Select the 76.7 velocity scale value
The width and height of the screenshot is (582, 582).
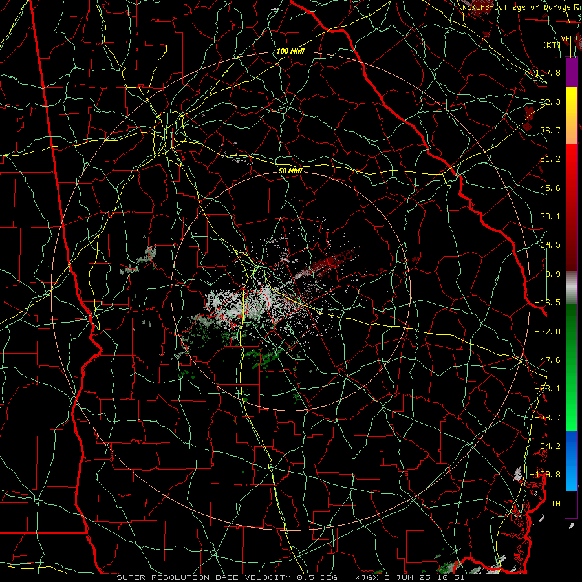pos(550,130)
